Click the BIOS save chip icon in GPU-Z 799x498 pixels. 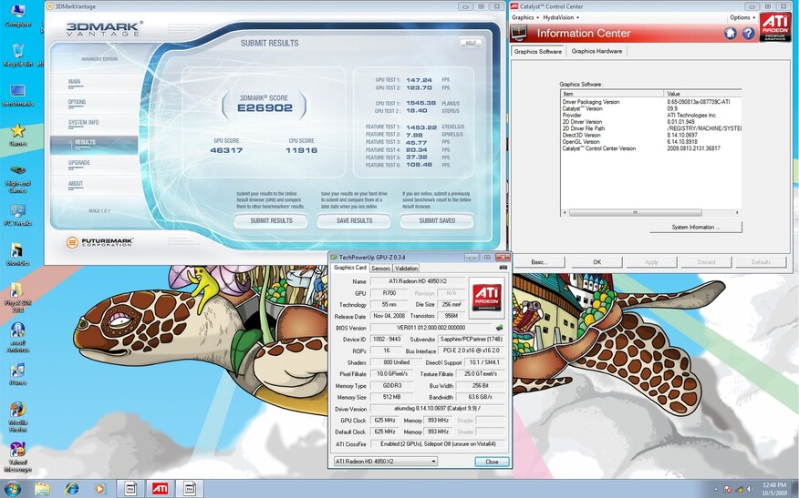pyautogui.click(x=500, y=328)
